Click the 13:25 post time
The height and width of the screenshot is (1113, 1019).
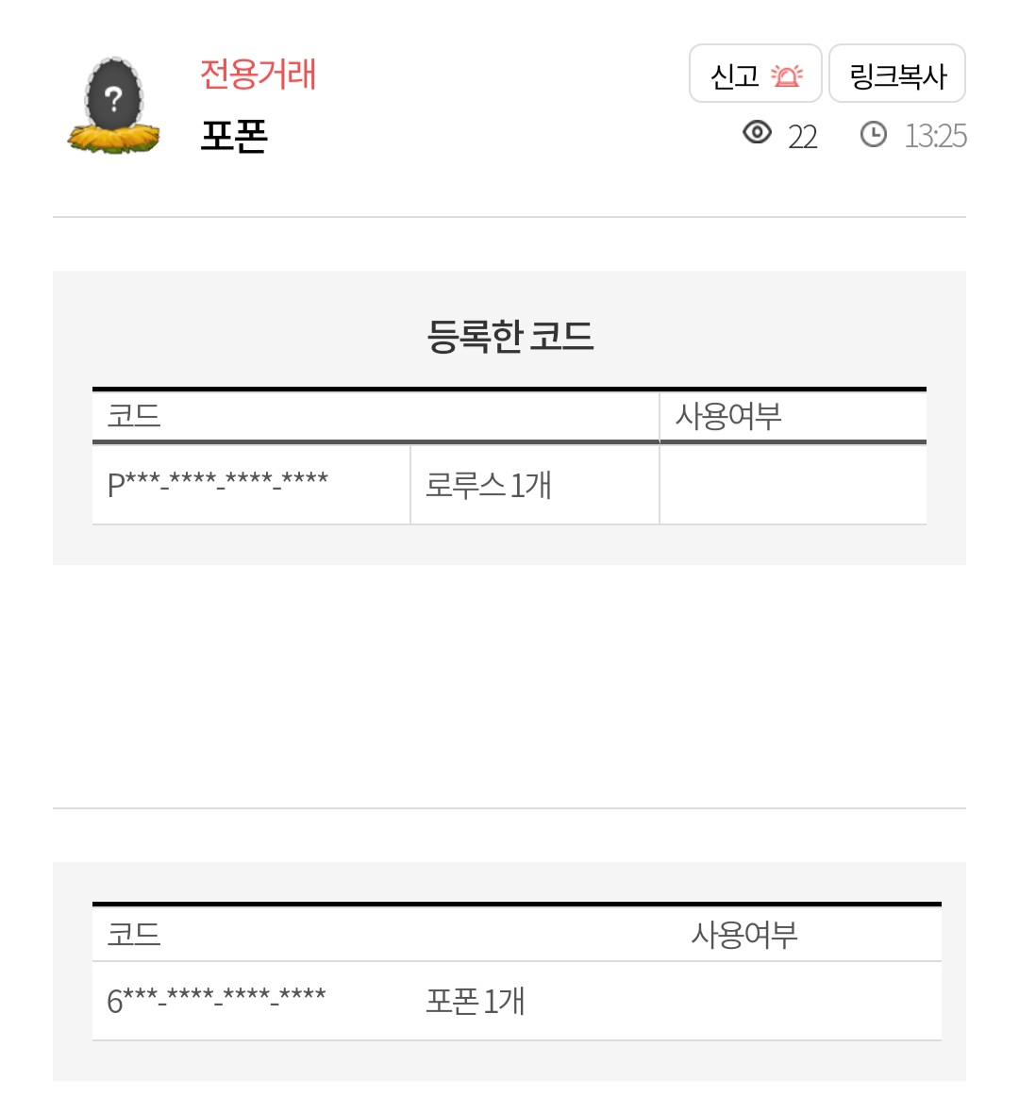coord(935,137)
